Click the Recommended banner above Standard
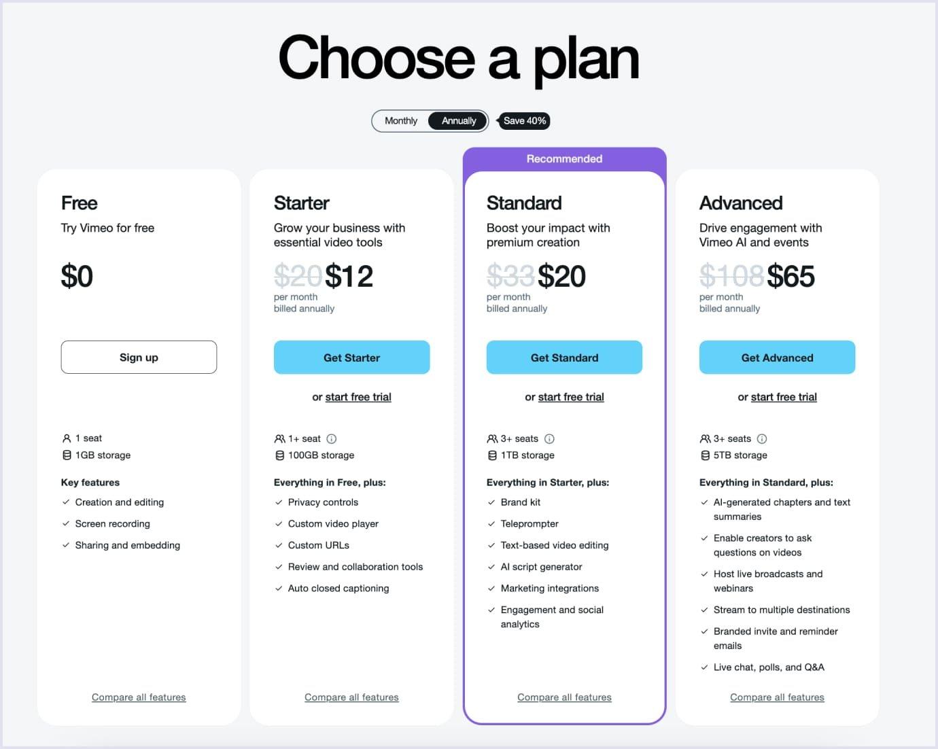Screen dimensions: 938x749 point(564,158)
